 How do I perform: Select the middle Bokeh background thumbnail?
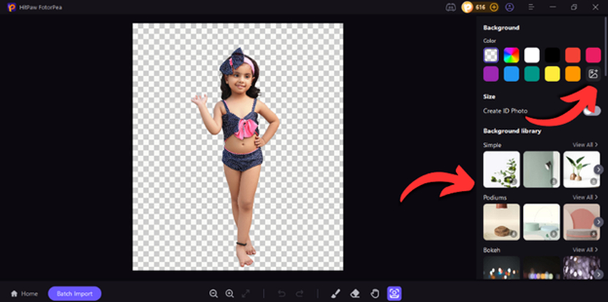click(542, 268)
